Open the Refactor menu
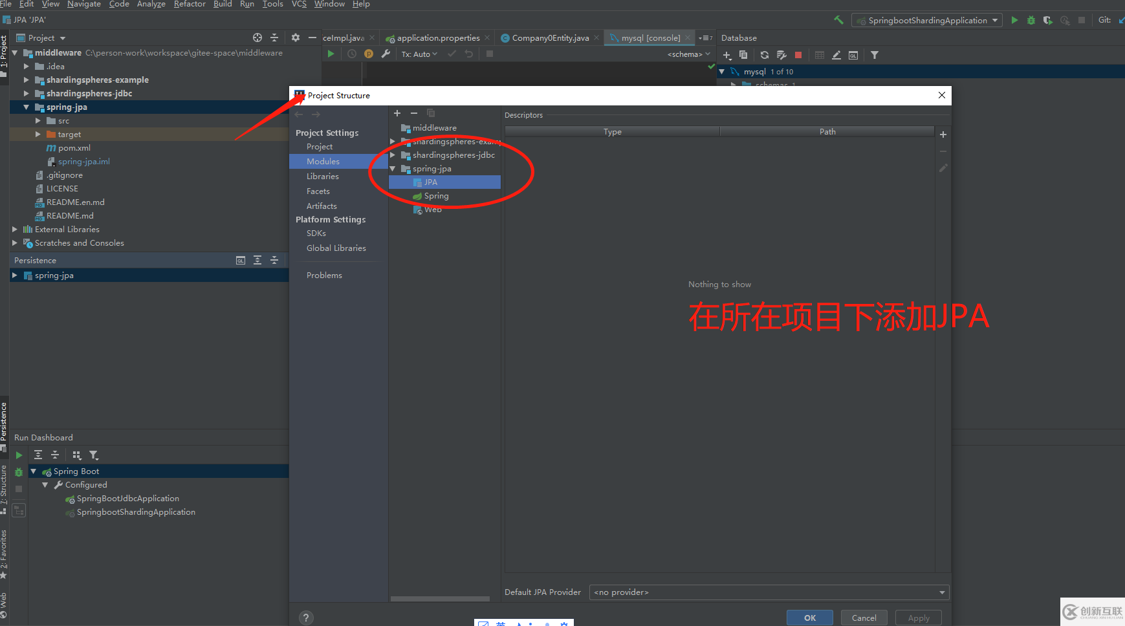1125x626 pixels. coord(190,4)
